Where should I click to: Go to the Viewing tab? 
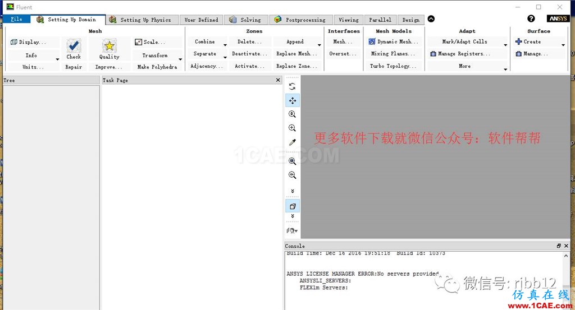coord(348,20)
